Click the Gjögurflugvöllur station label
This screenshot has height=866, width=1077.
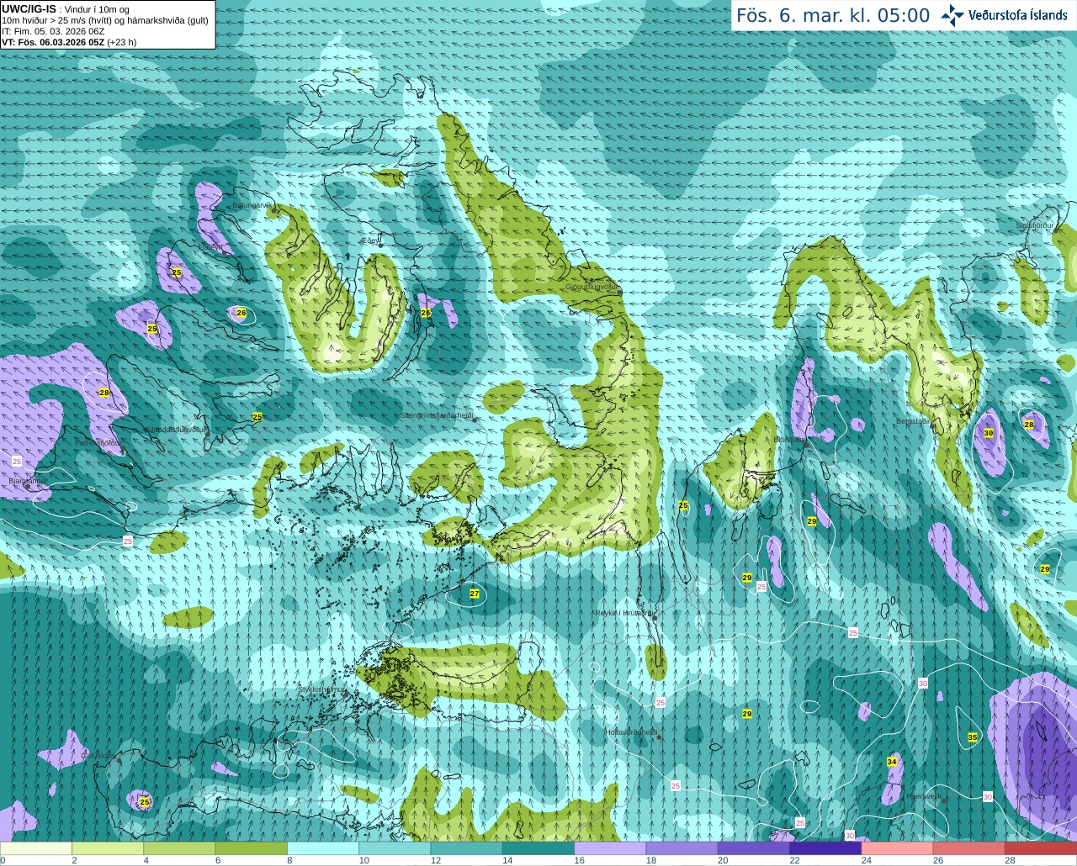click(x=592, y=286)
